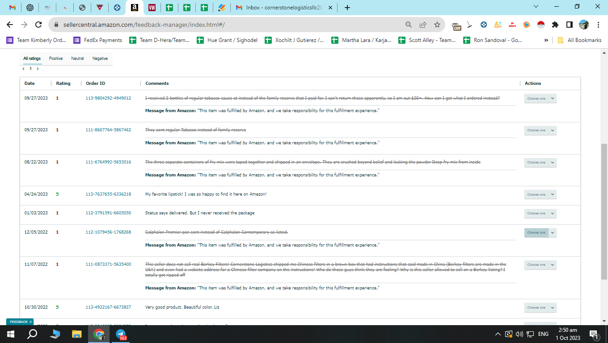
Task: Open Choose one dropdown for order 111-8607764-5867462
Action: click(x=540, y=130)
